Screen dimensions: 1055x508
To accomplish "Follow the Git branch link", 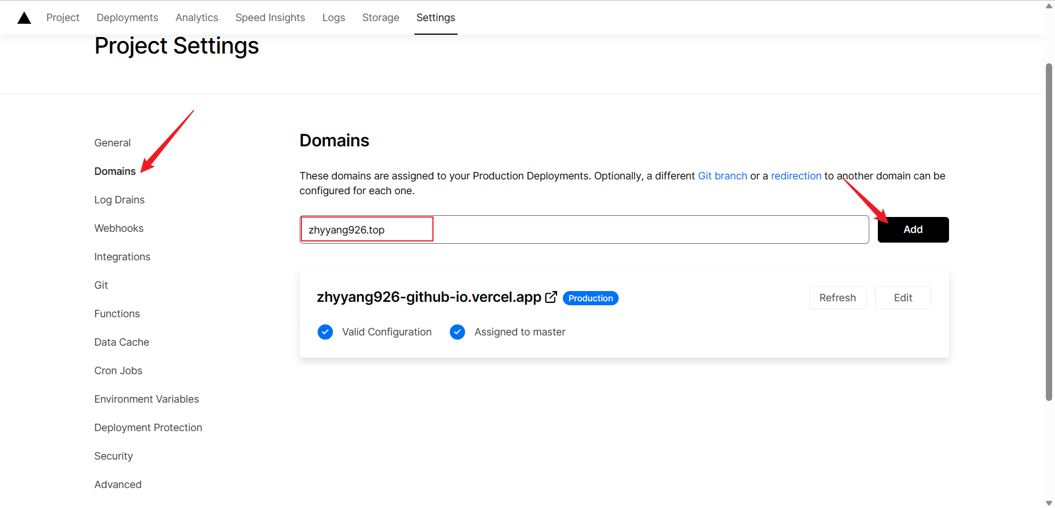I will click(x=722, y=176).
